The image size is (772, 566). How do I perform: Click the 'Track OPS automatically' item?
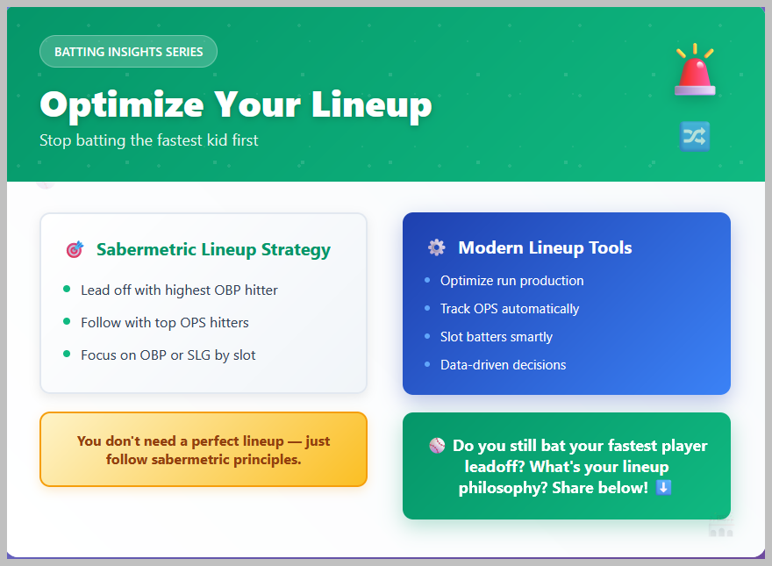pyautogui.click(x=510, y=309)
